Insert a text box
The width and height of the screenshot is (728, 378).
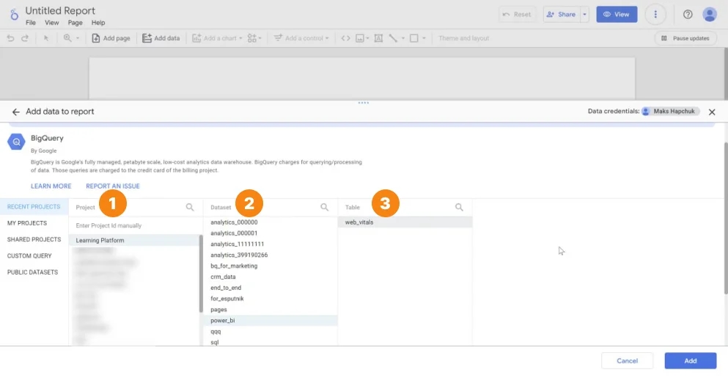(x=378, y=38)
